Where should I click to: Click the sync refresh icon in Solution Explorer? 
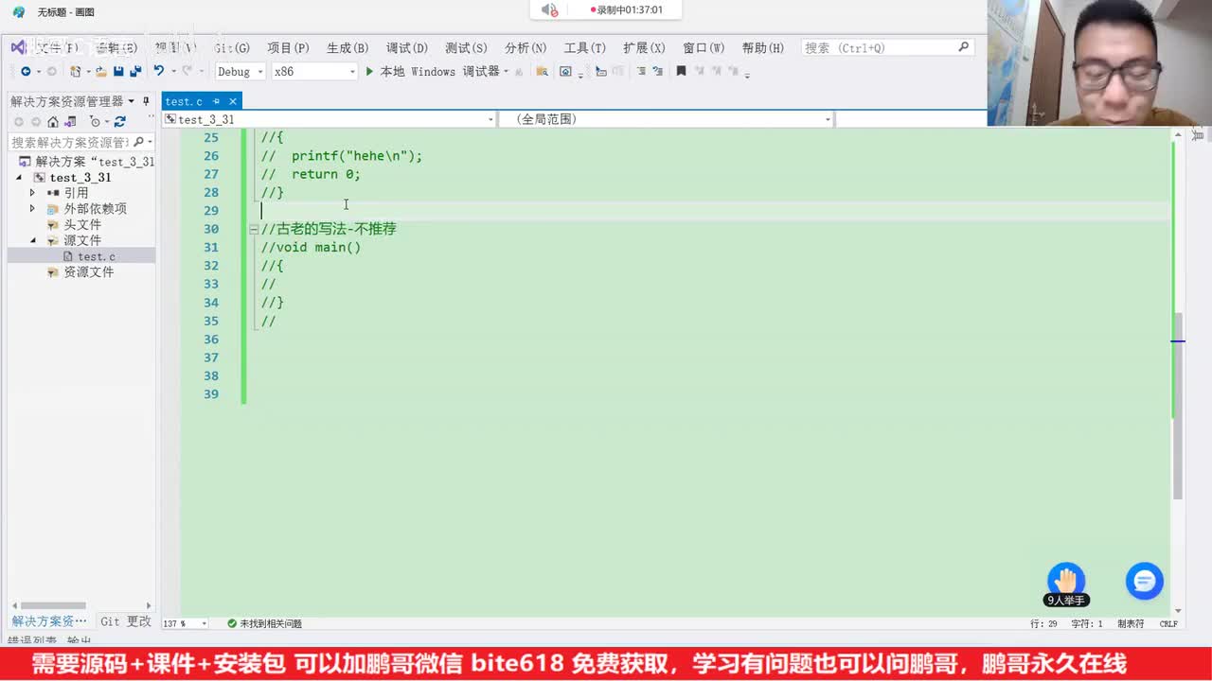[x=119, y=121]
